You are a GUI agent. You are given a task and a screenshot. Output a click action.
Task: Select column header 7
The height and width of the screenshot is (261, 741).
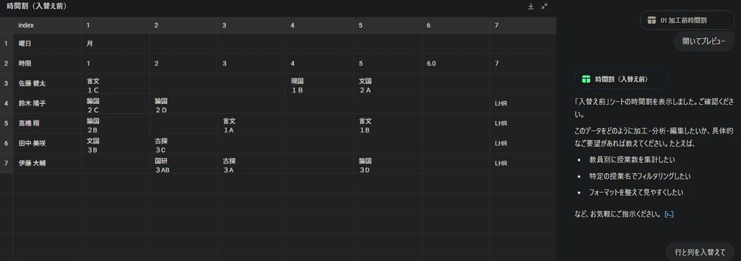[x=523, y=25]
